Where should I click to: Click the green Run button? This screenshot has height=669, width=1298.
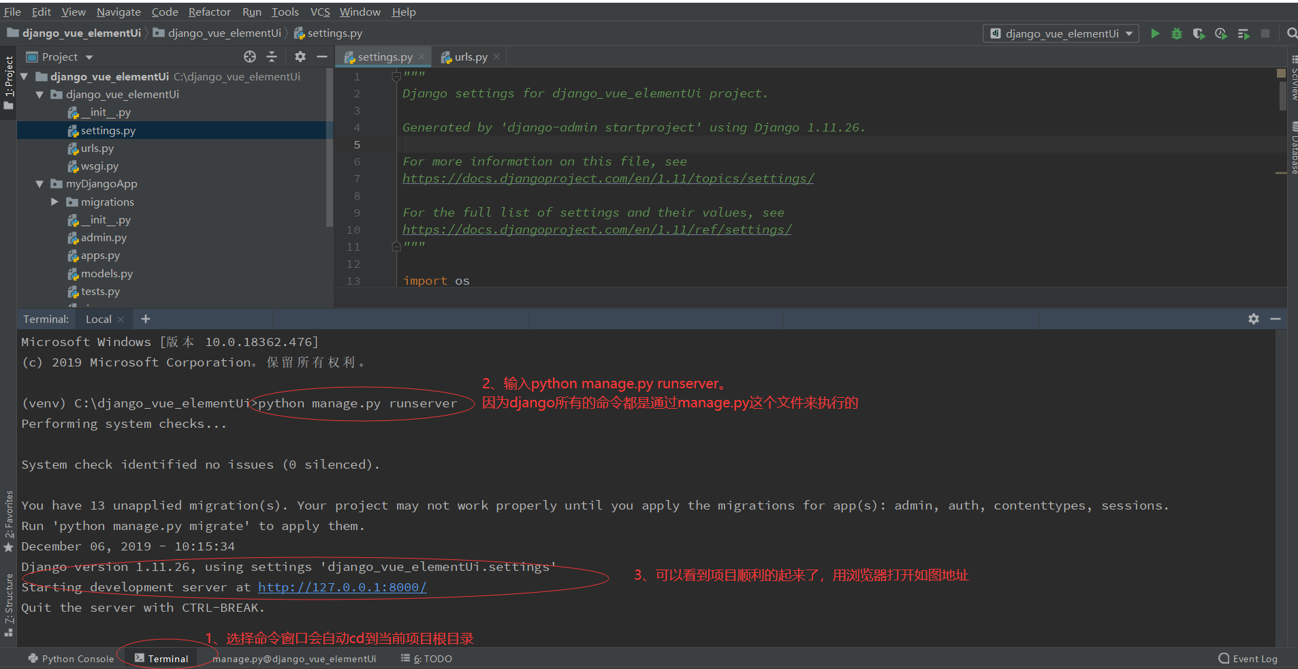[1155, 33]
